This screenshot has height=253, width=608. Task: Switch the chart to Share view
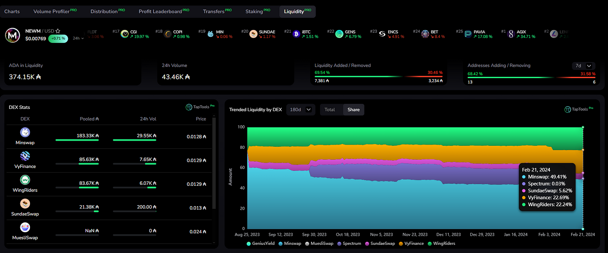click(354, 110)
